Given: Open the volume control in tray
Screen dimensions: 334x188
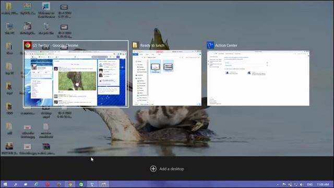Looking at the screenshot, I should click(x=302, y=184).
